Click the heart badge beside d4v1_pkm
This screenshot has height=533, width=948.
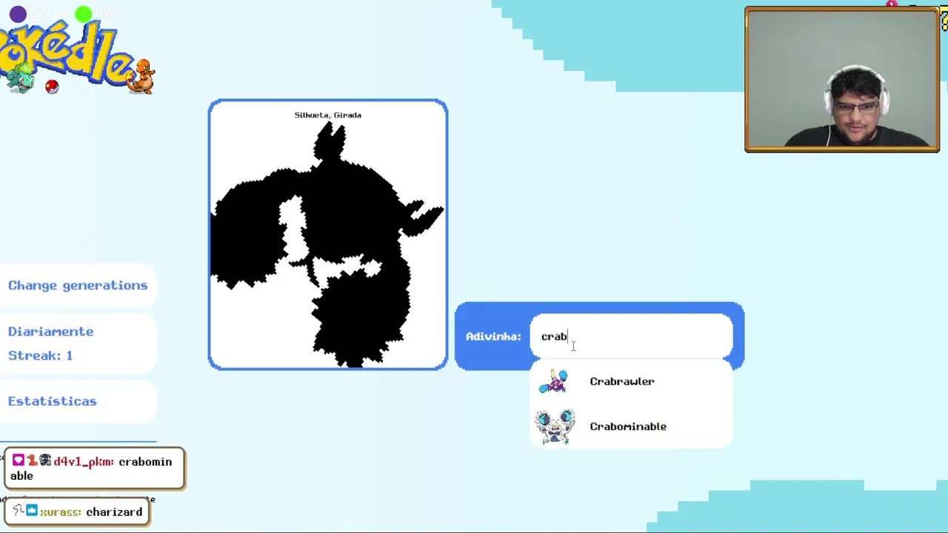pos(18,461)
